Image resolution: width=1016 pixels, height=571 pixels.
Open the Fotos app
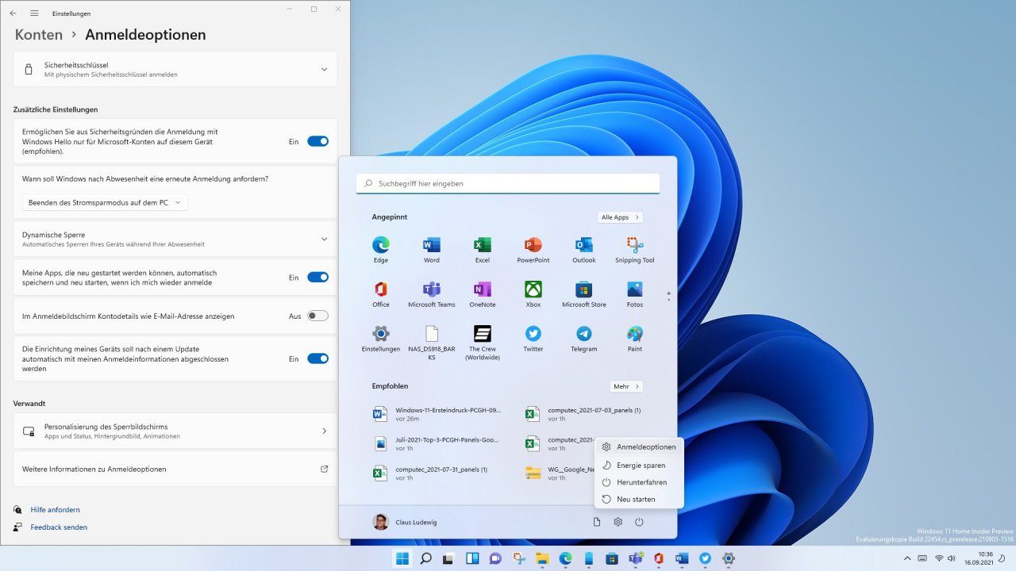tap(635, 293)
